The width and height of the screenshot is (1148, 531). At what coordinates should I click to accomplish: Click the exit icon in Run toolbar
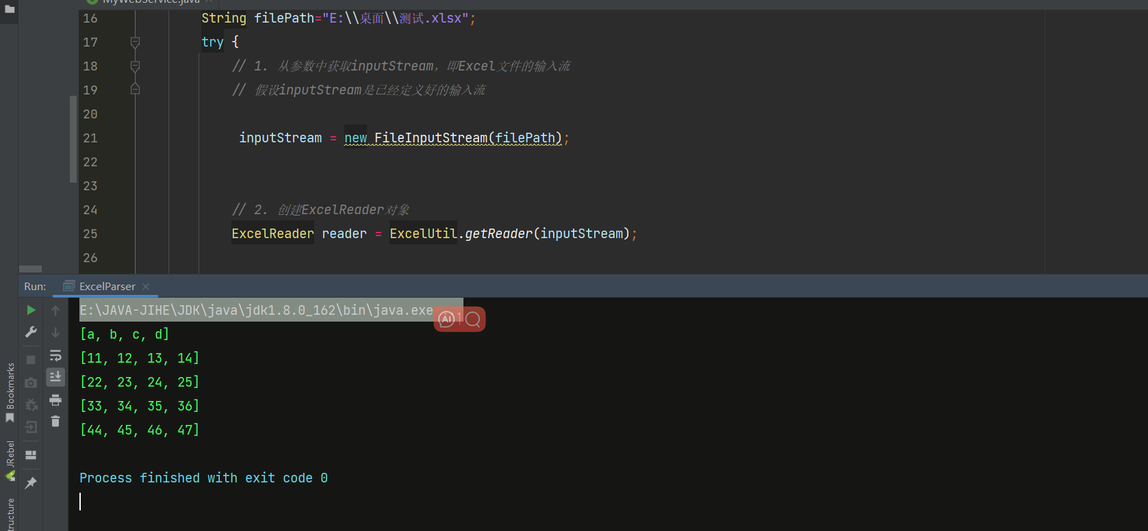click(31, 428)
